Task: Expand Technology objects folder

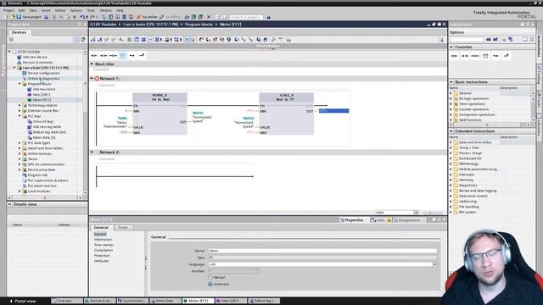Action: 20,105
